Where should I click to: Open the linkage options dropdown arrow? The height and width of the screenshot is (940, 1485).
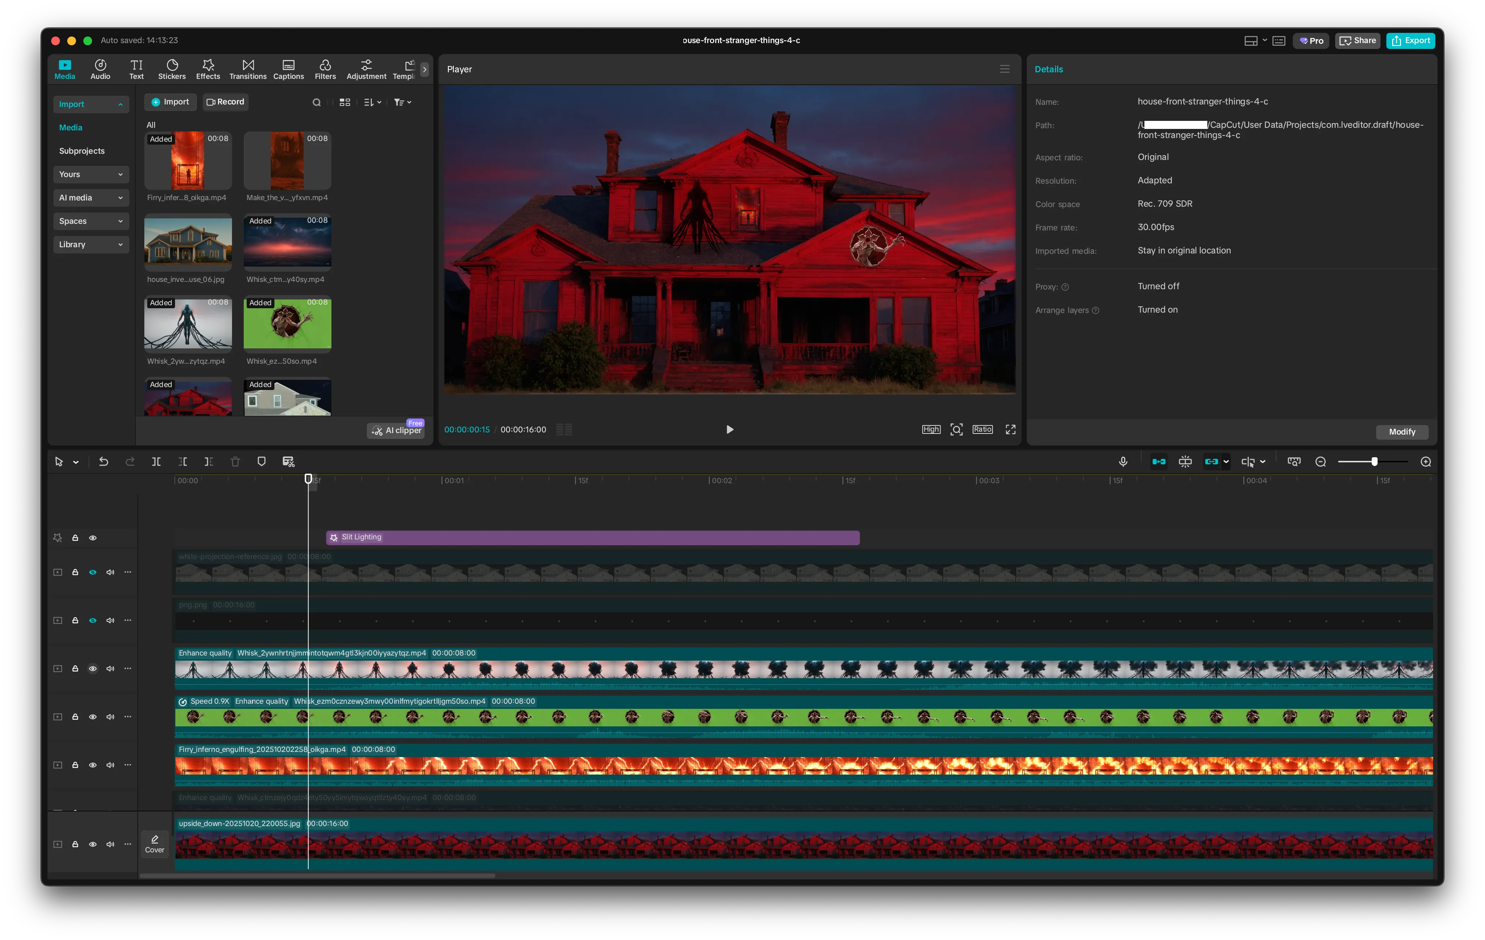(x=1226, y=462)
